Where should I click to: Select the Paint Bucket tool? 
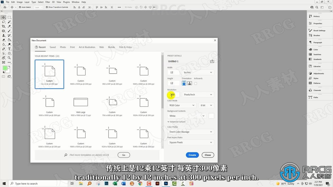pos(9,40)
